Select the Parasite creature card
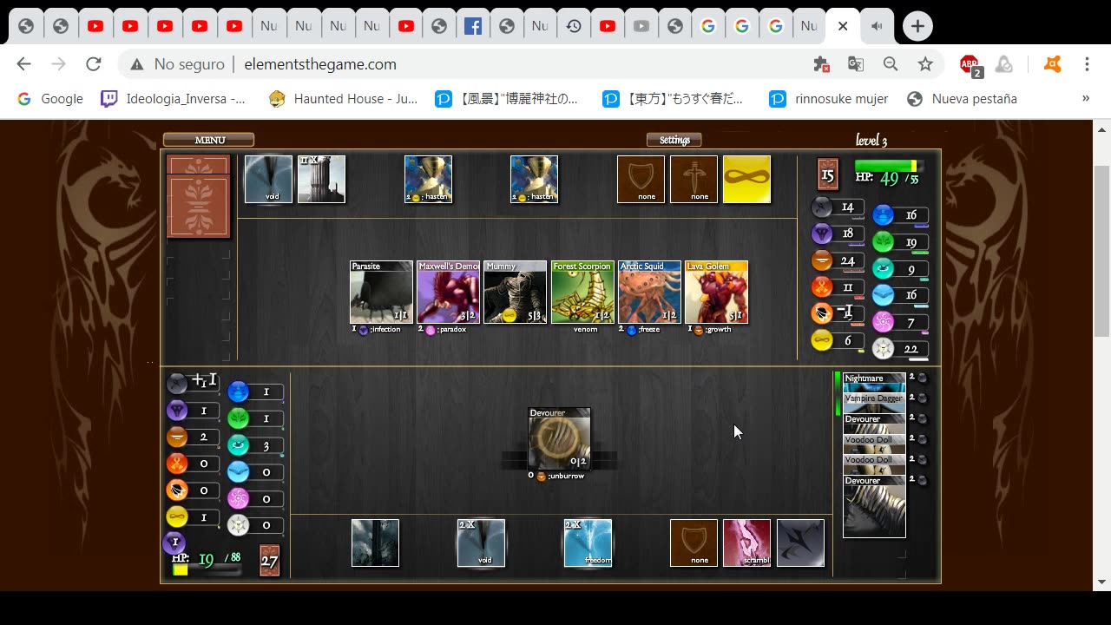The image size is (1111, 625). pos(381,293)
